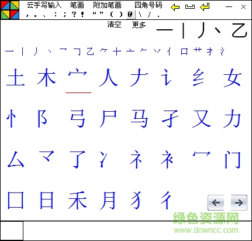This screenshot has height=241, width=252.
Task: Select the large black 丿 left-falling stroke
Action: 202,30
